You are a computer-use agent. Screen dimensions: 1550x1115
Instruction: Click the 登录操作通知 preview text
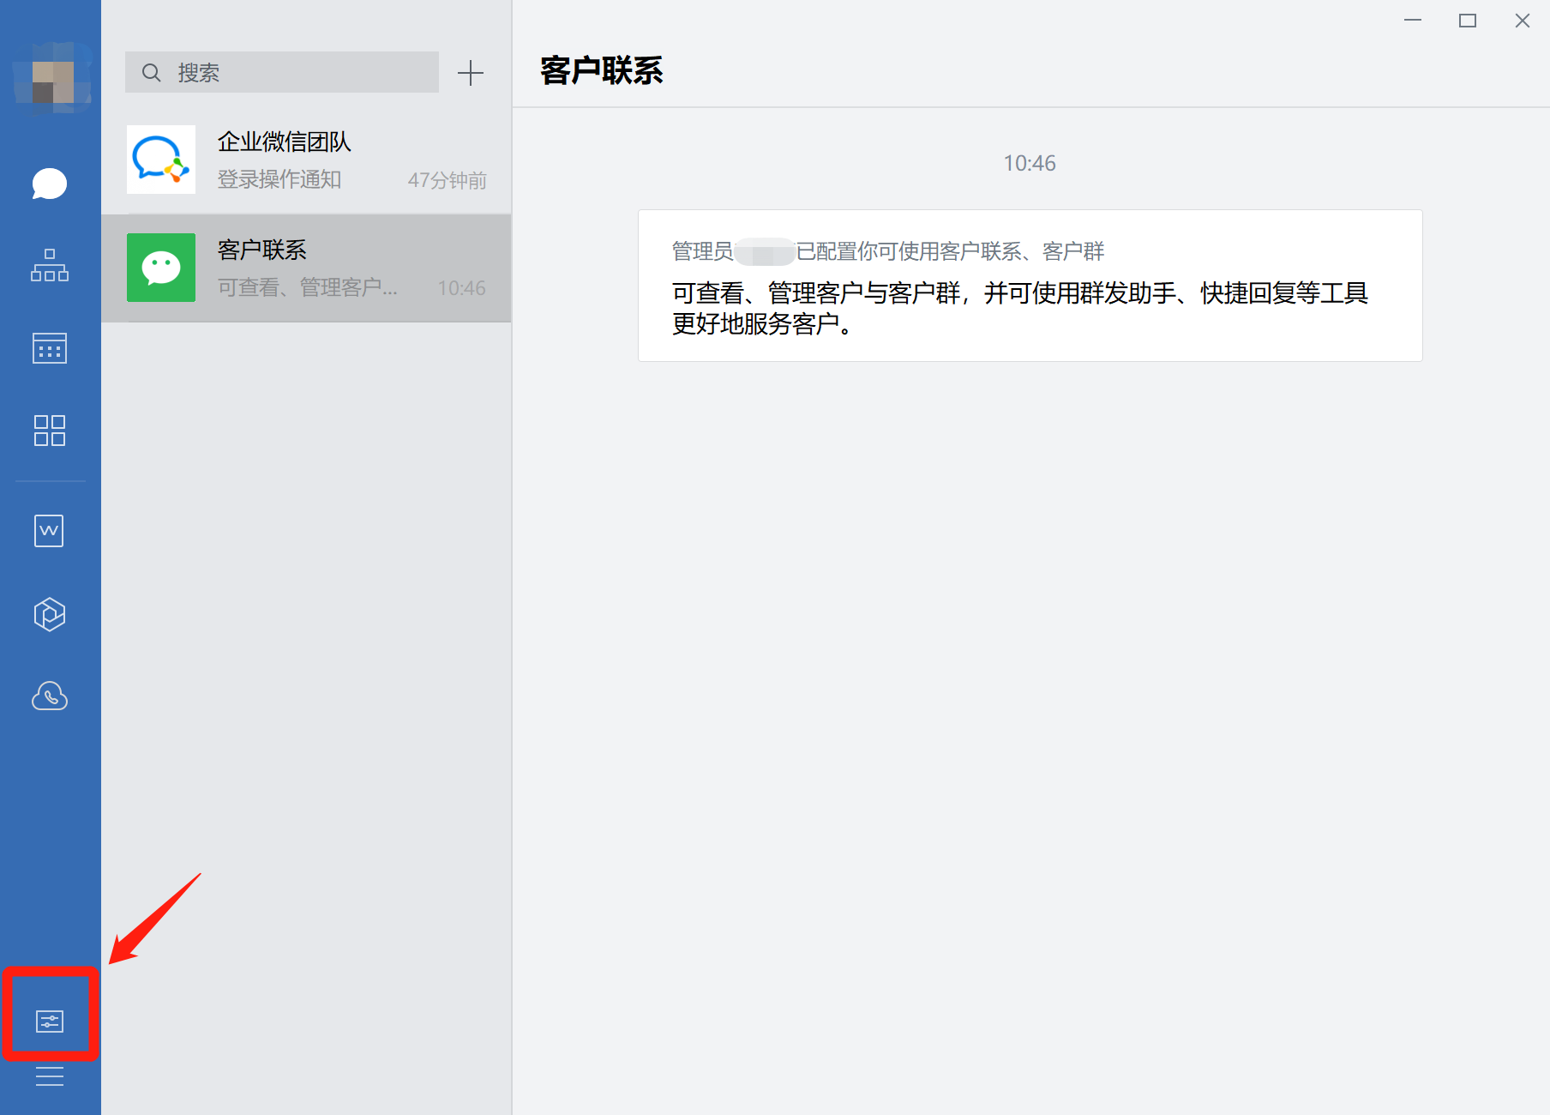click(x=279, y=179)
